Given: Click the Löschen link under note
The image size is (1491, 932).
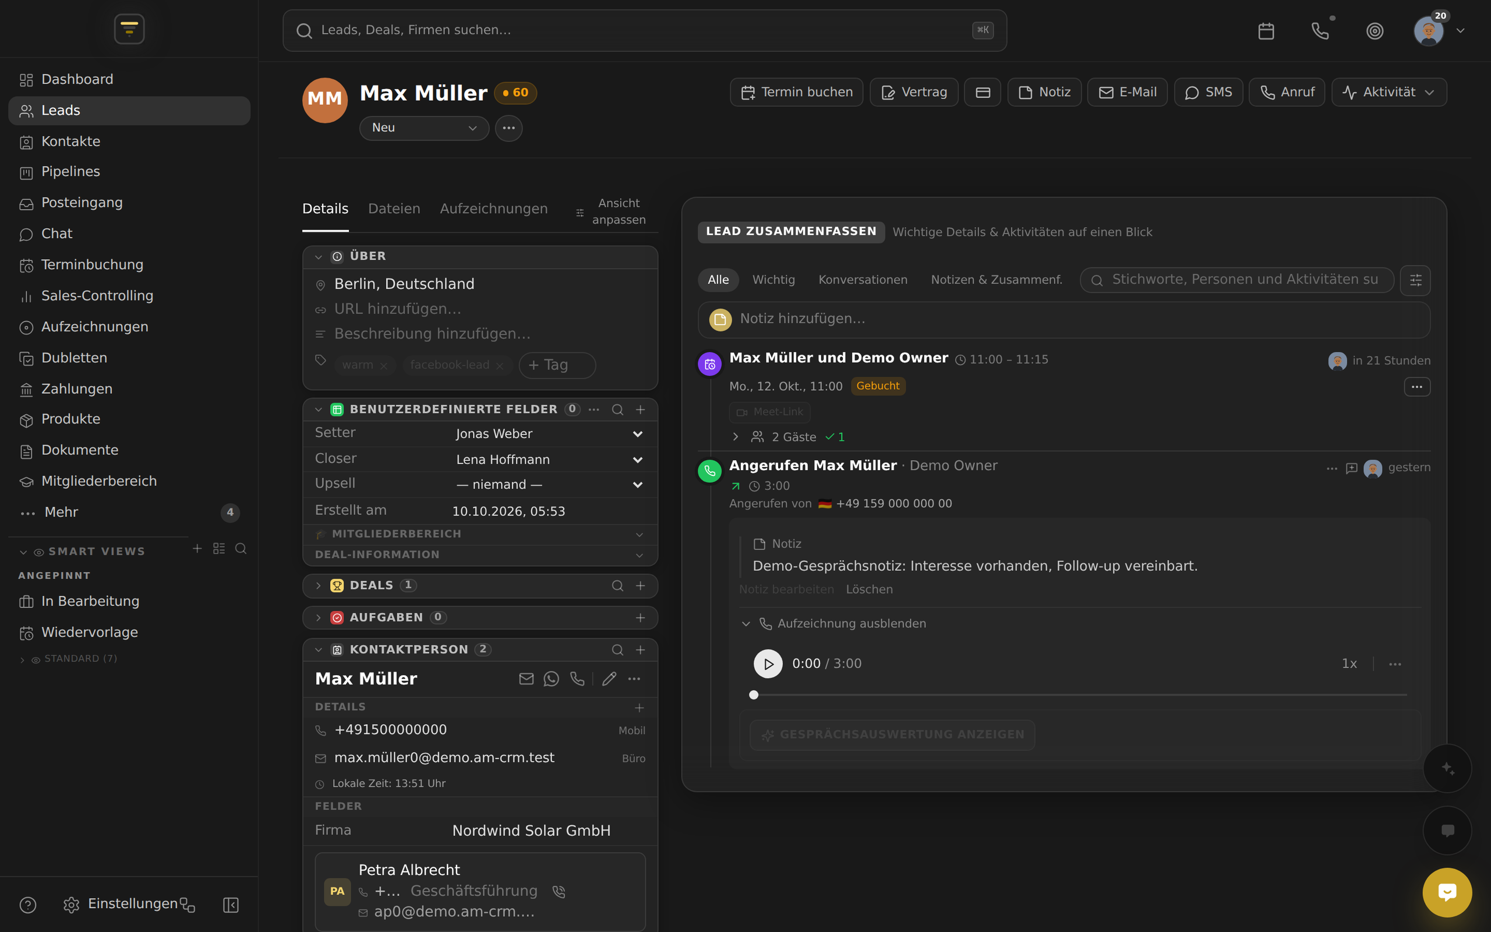Looking at the screenshot, I should point(869,590).
